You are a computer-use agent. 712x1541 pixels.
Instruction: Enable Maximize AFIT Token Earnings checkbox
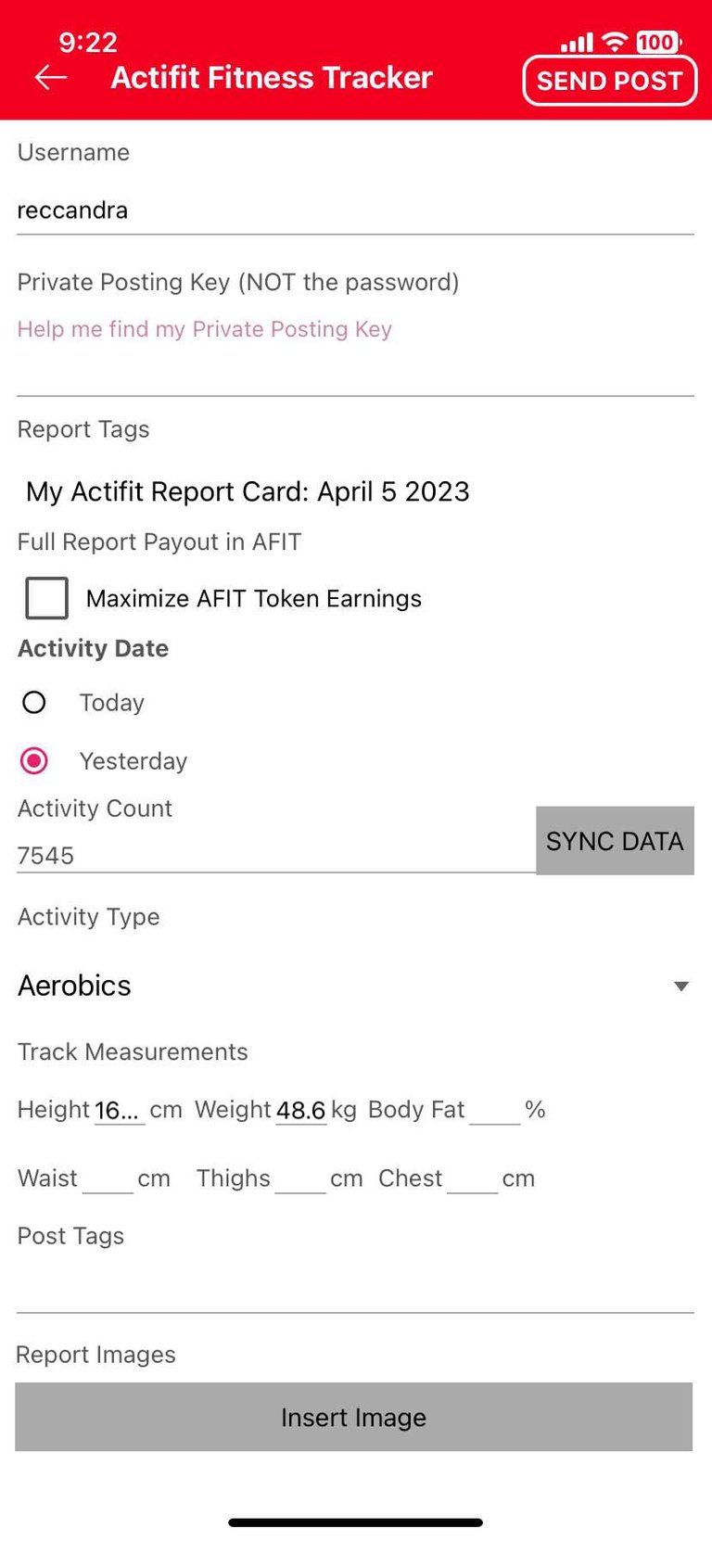(x=46, y=598)
